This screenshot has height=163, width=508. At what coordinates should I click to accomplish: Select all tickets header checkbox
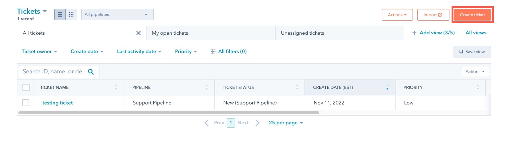pos(26,87)
